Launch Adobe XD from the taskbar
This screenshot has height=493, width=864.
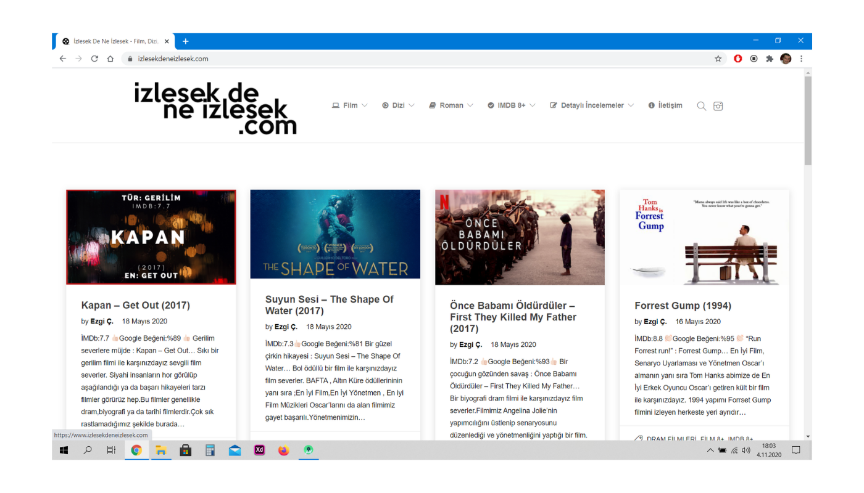pos(259,450)
